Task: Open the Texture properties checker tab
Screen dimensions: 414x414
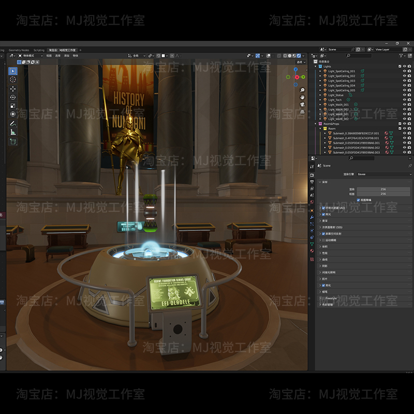Action: (x=312, y=259)
